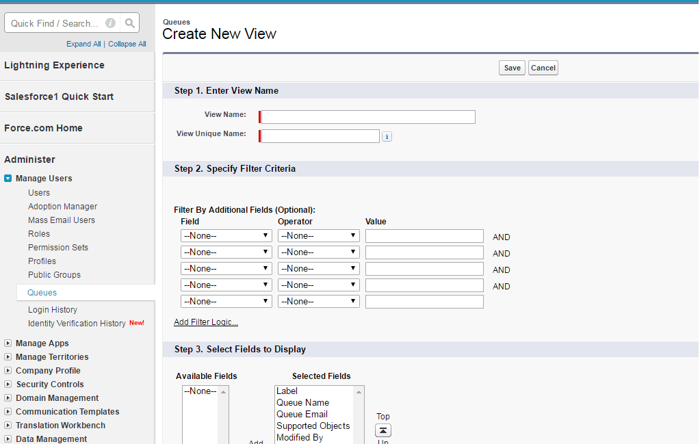Collapse the Manage Users section arrow
Screen dimensions: 700x444
pos(8,179)
